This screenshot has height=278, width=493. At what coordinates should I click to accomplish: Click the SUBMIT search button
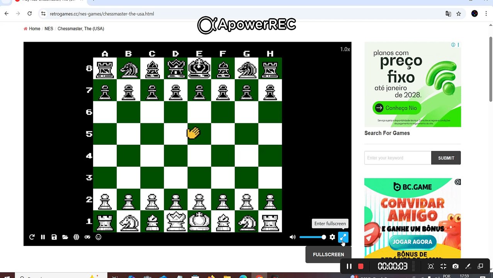click(446, 158)
